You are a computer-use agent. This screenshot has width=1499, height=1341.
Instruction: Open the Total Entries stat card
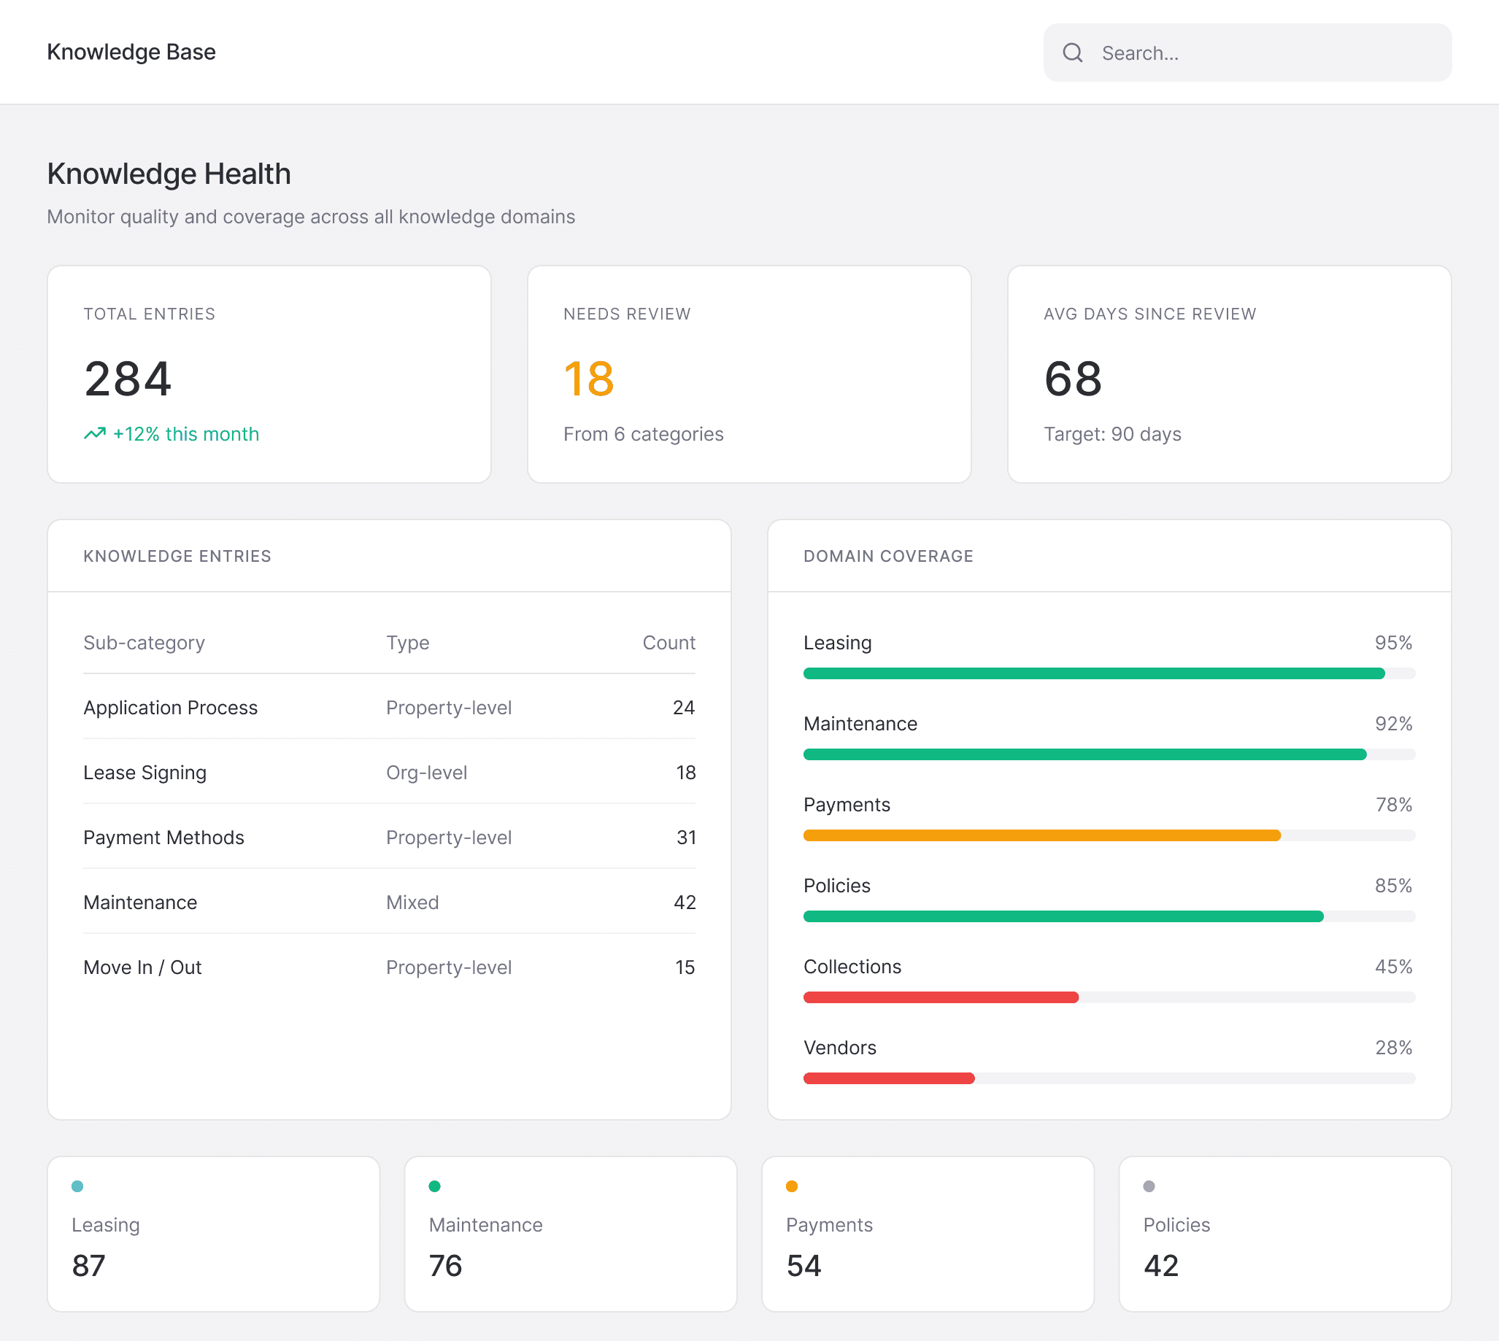pyautogui.click(x=269, y=374)
